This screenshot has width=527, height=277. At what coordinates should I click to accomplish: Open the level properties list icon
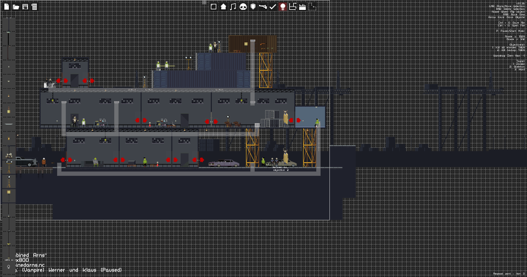tap(34, 7)
